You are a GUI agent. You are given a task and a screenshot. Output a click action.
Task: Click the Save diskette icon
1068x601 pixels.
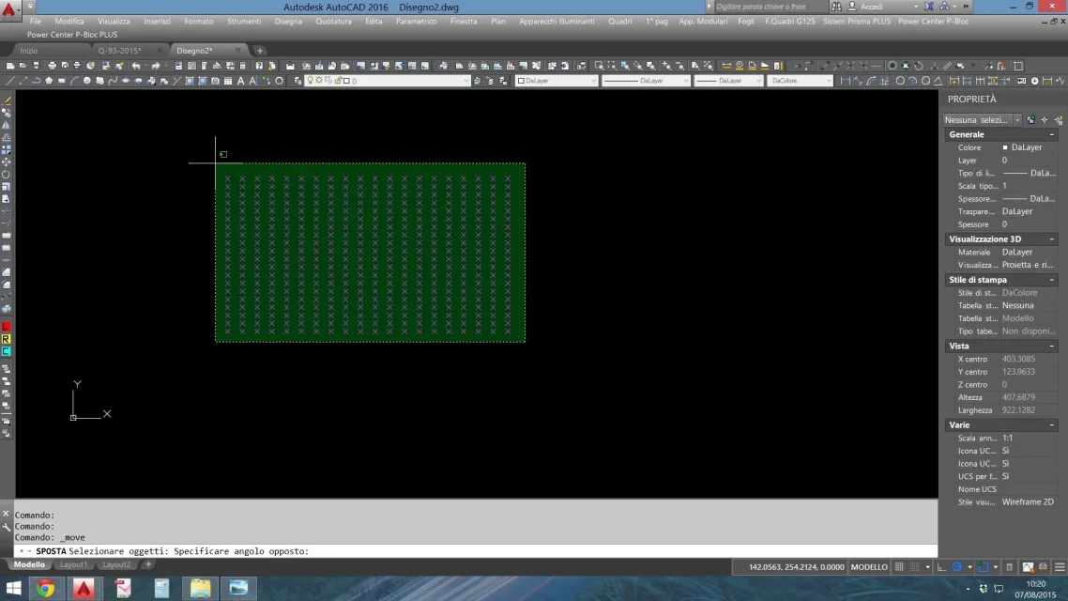point(36,66)
